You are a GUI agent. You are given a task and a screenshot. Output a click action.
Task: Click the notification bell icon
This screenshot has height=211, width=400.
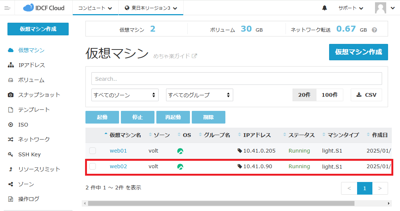(324, 8)
